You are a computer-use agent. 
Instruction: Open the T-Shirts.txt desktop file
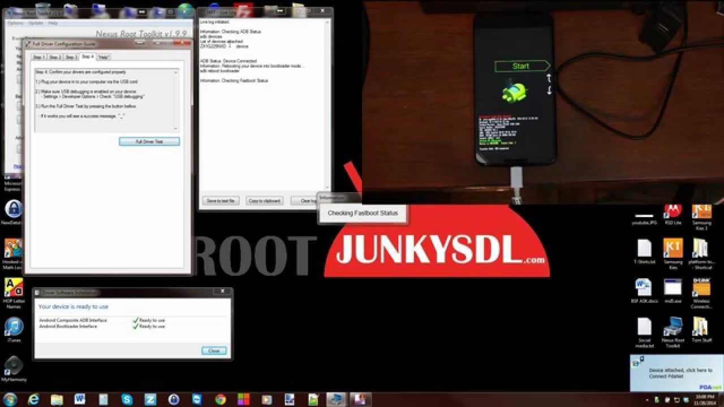click(644, 252)
